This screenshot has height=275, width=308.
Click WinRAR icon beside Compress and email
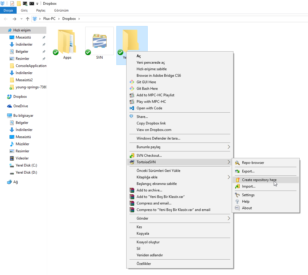point(132,203)
